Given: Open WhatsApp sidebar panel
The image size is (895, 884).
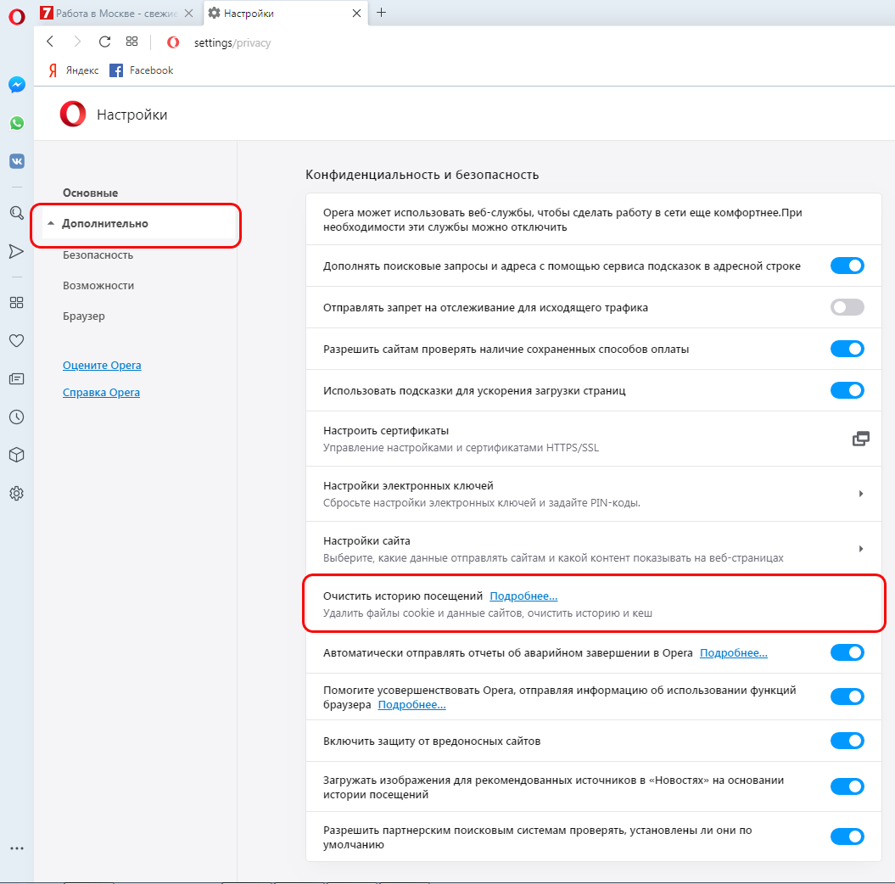Looking at the screenshot, I should [x=17, y=123].
